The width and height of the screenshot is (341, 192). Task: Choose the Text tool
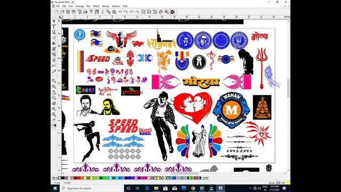(x=54, y=26)
